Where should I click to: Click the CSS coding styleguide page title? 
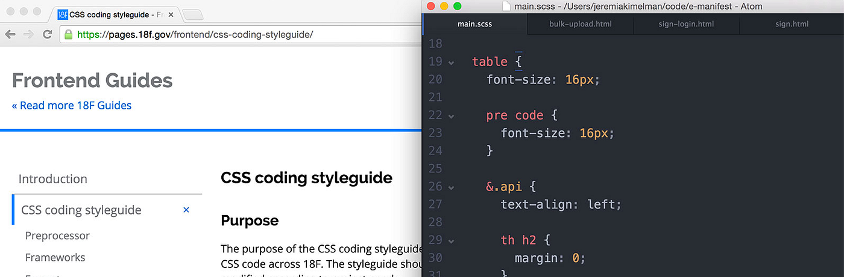306,178
